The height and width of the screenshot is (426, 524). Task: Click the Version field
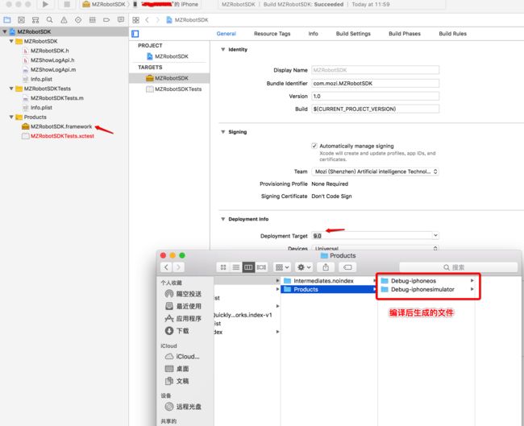click(x=375, y=96)
